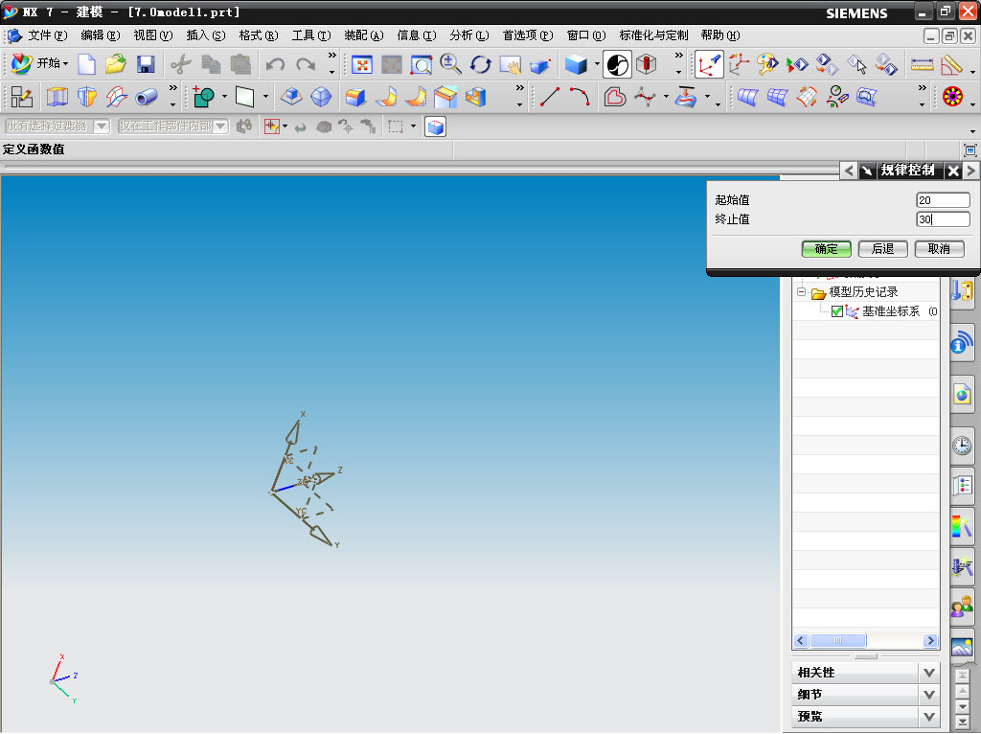Open a file with the folder icon
Image resolution: width=981 pixels, height=734 pixels.
pyautogui.click(x=116, y=64)
